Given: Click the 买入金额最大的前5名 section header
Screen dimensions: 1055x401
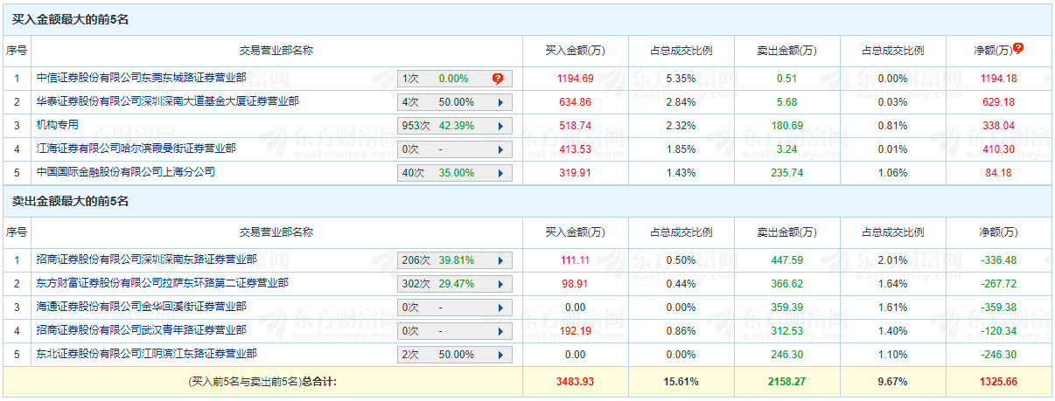Looking at the screenshot, I should click(69, 19).
